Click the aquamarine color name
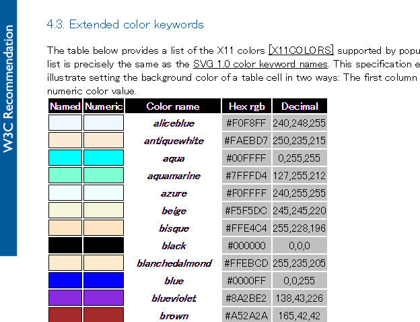420x322 pixels. pos(174,176)
